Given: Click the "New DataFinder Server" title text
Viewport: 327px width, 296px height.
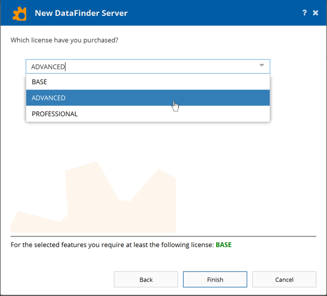Looking at the screenshot, I should (x=81, y=13).
